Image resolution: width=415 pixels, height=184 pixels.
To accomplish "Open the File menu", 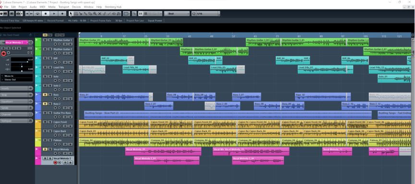I will coord(6,7).
